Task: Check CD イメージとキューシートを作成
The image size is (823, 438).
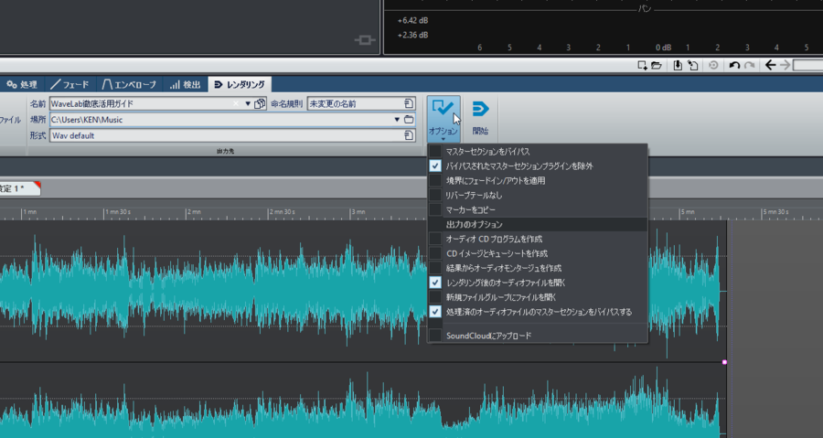Action: coord(435,253)
